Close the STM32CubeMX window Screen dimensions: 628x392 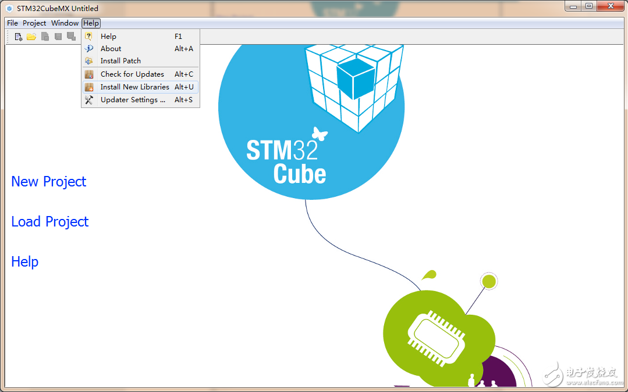click(x=611, y=6)
